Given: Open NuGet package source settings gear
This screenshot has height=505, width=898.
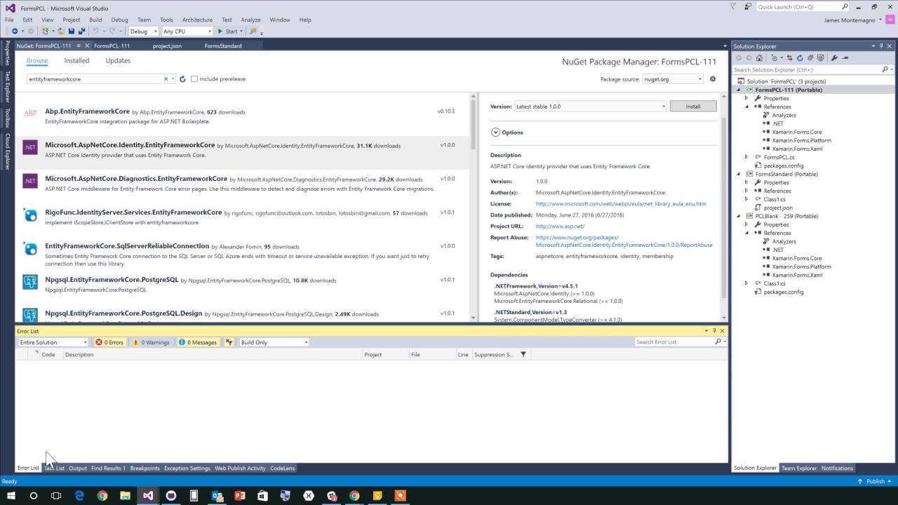Looking at the screenshot, I should [713, 79].
